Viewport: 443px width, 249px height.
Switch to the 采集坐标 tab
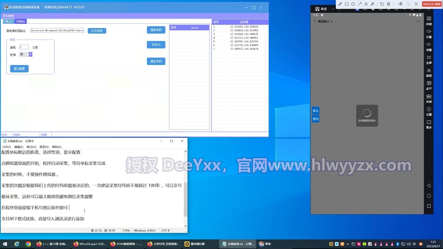(x=8, y=21)
